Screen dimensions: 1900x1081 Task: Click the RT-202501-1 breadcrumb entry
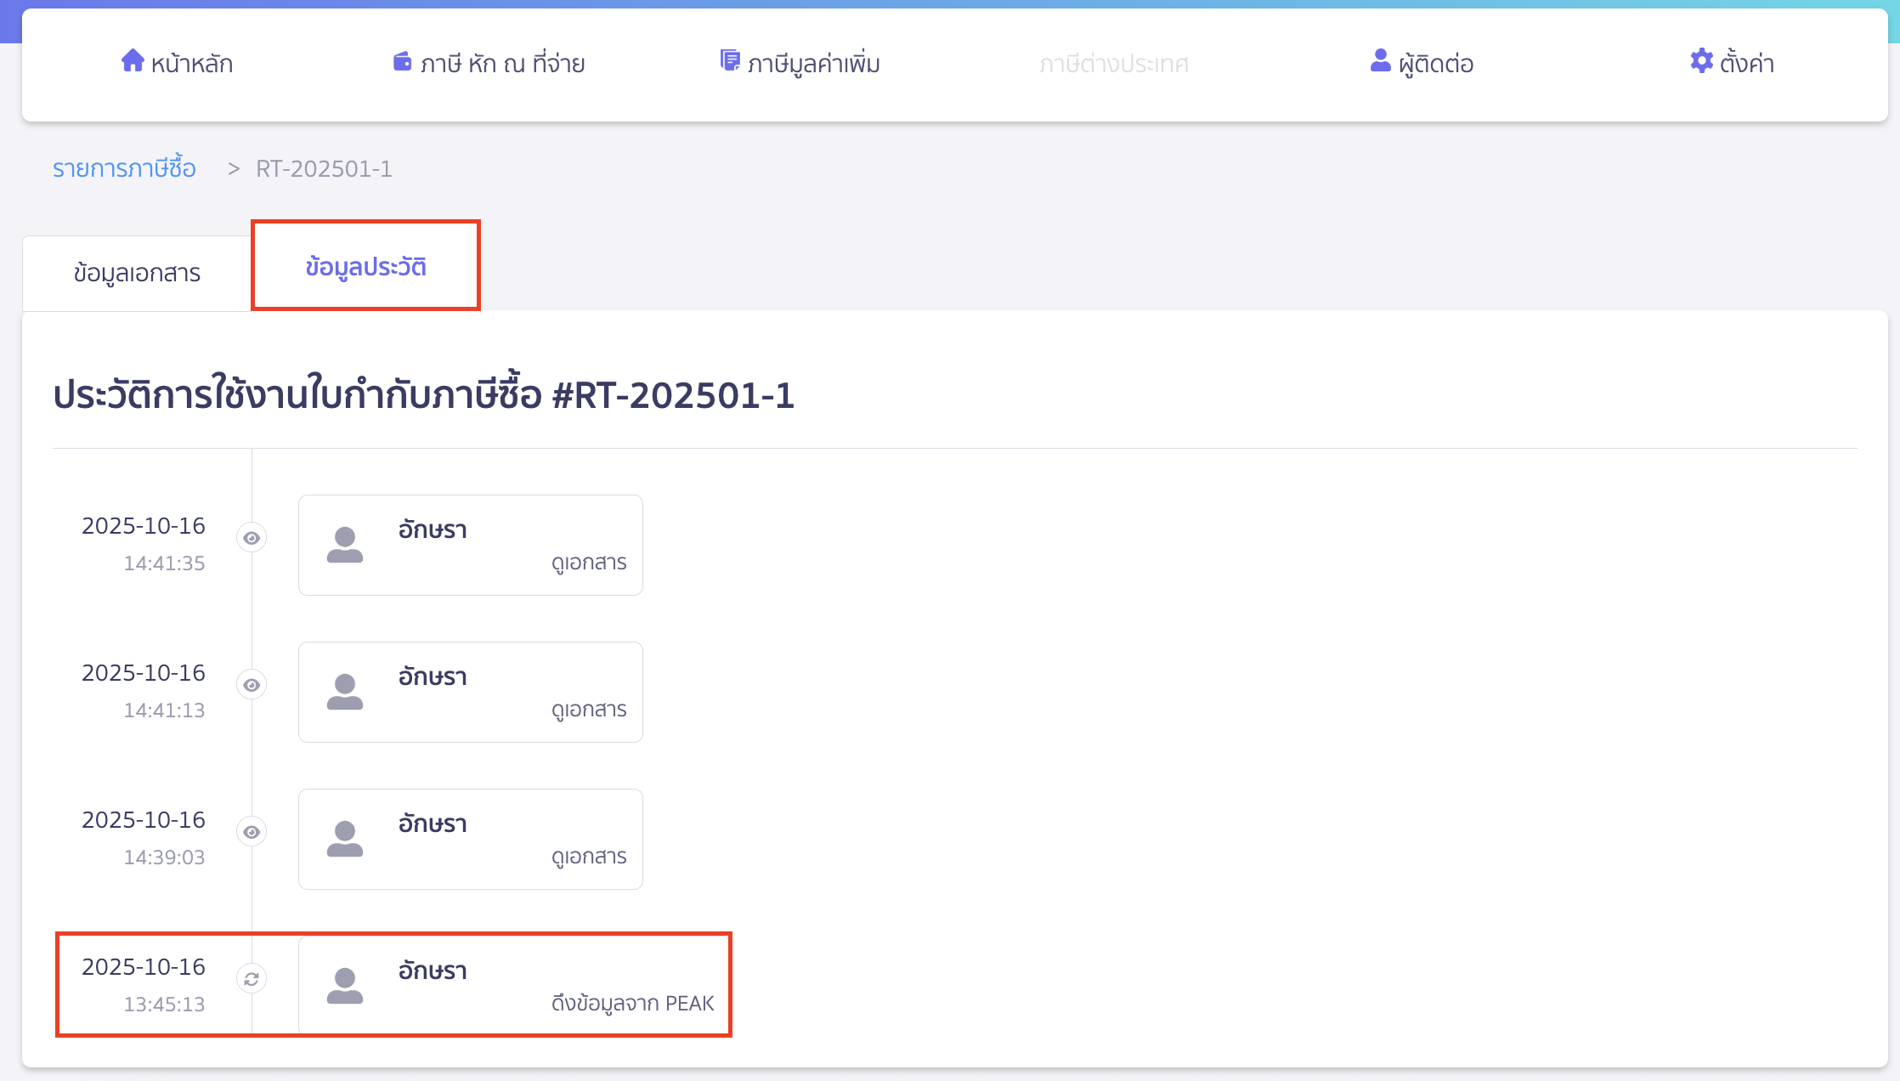pyautogui.click(x=324, y=169)
